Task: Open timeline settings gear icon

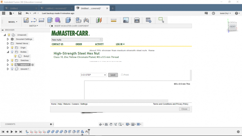Action: (x=238, y=132)
